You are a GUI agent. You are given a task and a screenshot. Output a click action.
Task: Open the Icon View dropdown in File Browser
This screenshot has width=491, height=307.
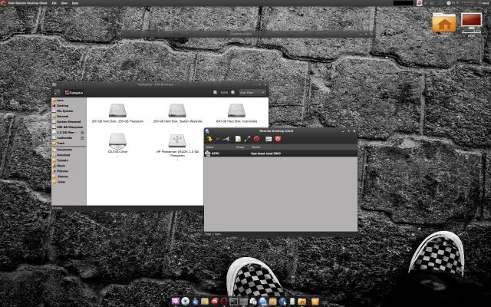coord(252,92)
